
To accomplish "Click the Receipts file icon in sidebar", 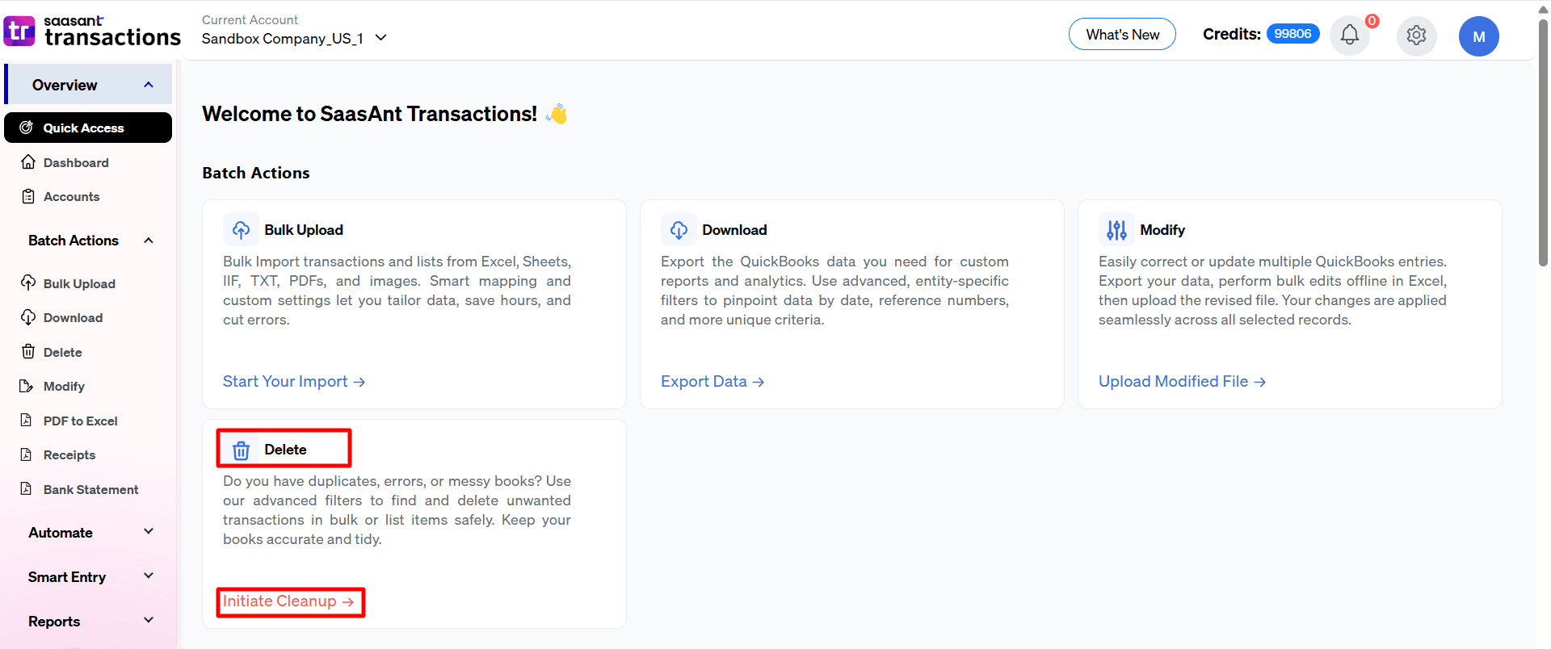I will pyautogui.click(x=27, y=454).
